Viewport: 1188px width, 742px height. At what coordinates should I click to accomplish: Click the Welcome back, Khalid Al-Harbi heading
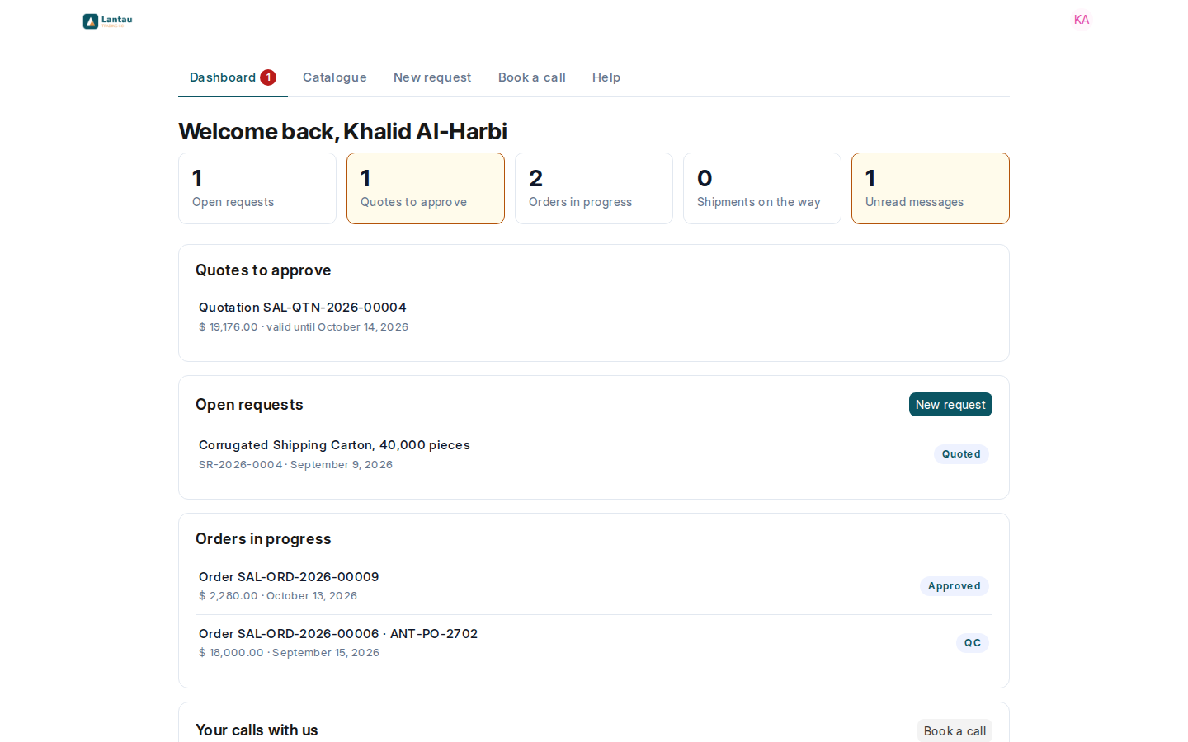342,131
